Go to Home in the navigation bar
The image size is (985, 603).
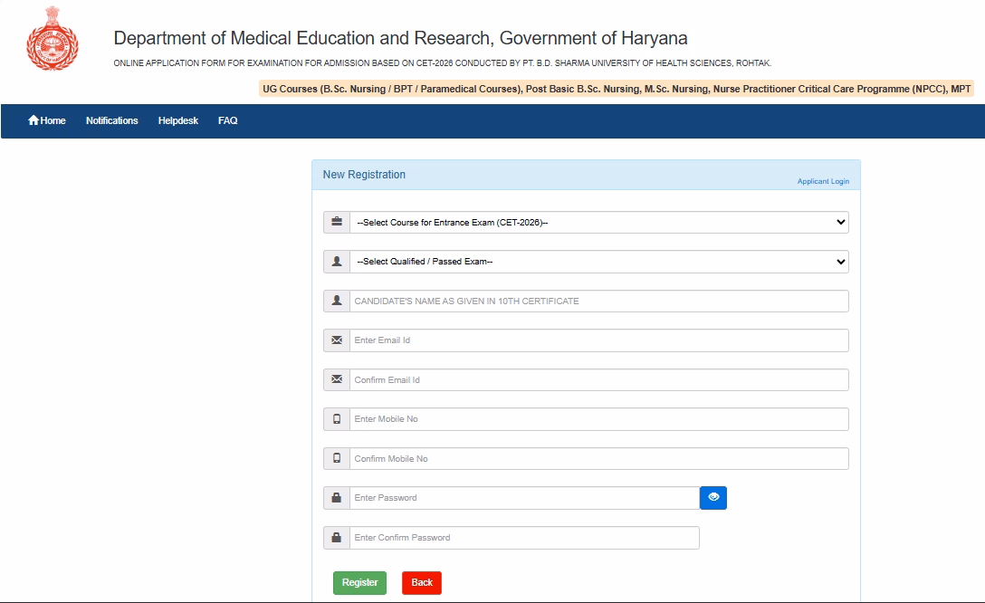[x=46, y=120]
